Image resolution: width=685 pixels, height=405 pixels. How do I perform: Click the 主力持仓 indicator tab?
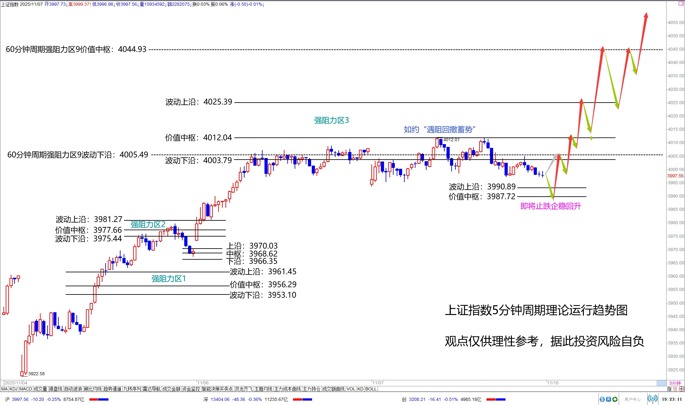point(311,389)
